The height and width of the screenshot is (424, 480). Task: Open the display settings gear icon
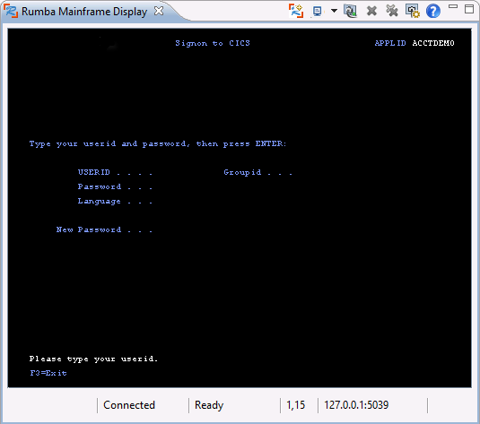click(413, 11)
